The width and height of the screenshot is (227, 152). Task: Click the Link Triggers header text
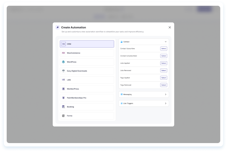[x=128, y=103]
